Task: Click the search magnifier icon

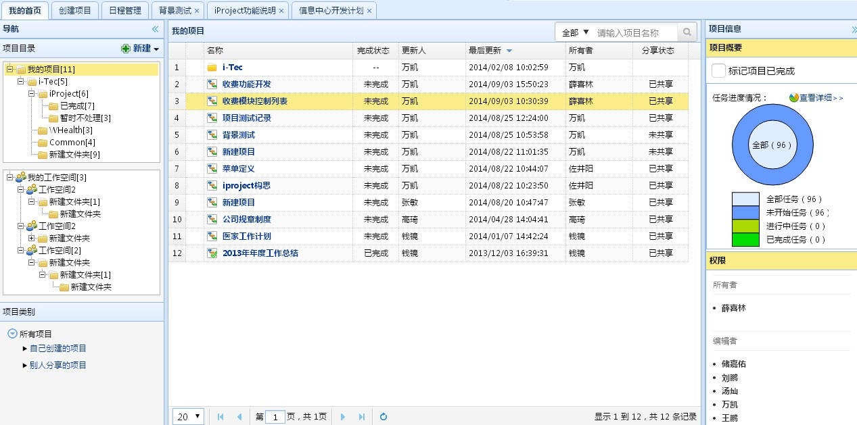Action: click(x=687, y=32)
